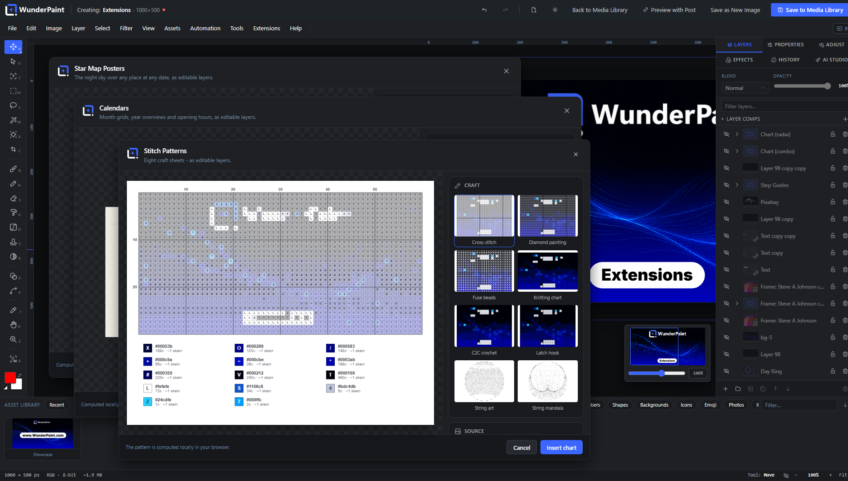The image size is (848, 481).
Task: Close the Stitch Patterns dialog
Action: pos(576,155)
